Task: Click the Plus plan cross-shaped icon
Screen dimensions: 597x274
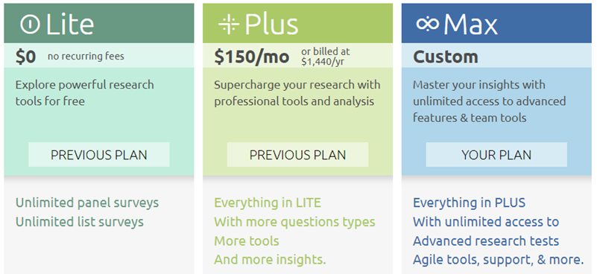Action: [229, 25]
